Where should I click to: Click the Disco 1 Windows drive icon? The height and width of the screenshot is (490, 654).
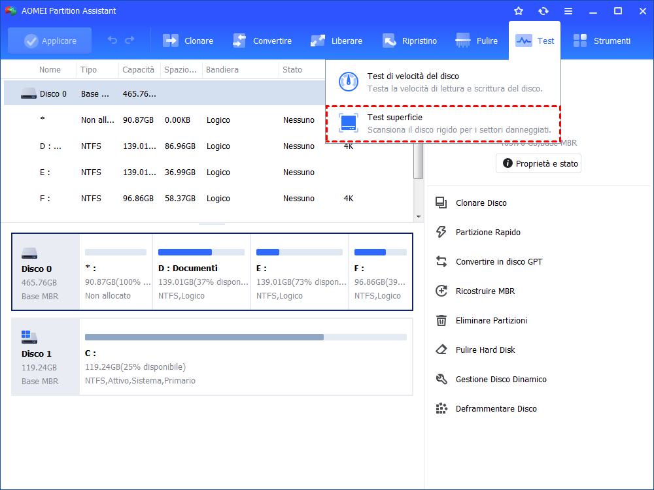pos(29,336)
